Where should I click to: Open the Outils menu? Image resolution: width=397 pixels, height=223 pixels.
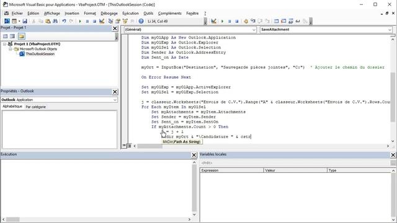(148, 14)
